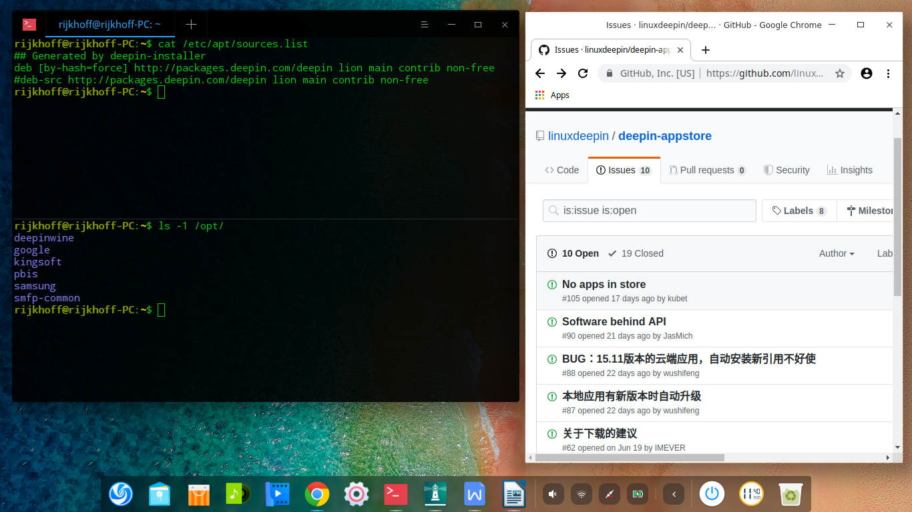Image resolution: width=912 pixels, height=512 pixels.
Task: Open the 'Software behind API' issue
Action: tap(614, 321)
